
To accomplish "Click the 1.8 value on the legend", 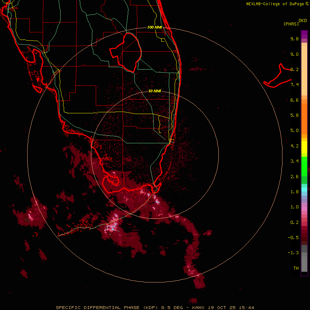I will (294, 192).
